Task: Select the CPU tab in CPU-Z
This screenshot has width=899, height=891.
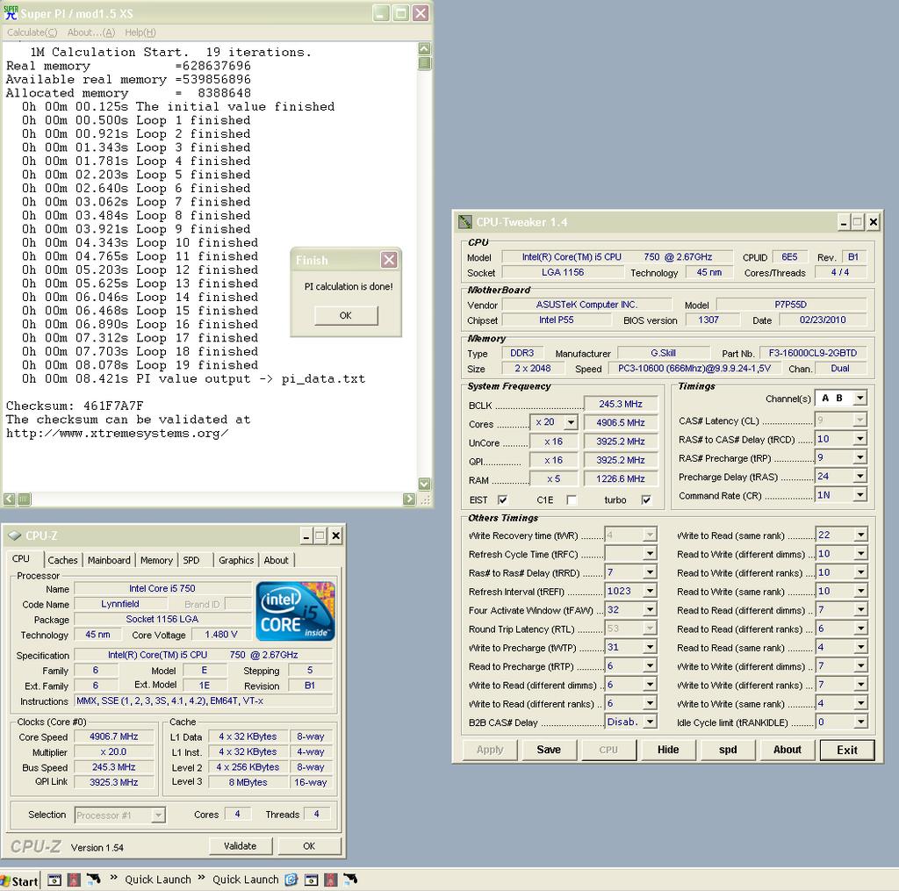Action: (21, 558)
